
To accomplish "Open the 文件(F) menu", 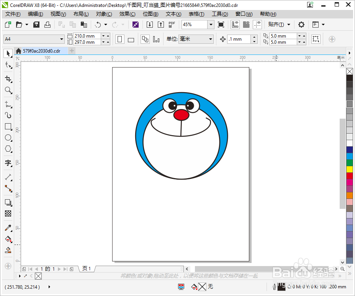I will click(13, 14).
